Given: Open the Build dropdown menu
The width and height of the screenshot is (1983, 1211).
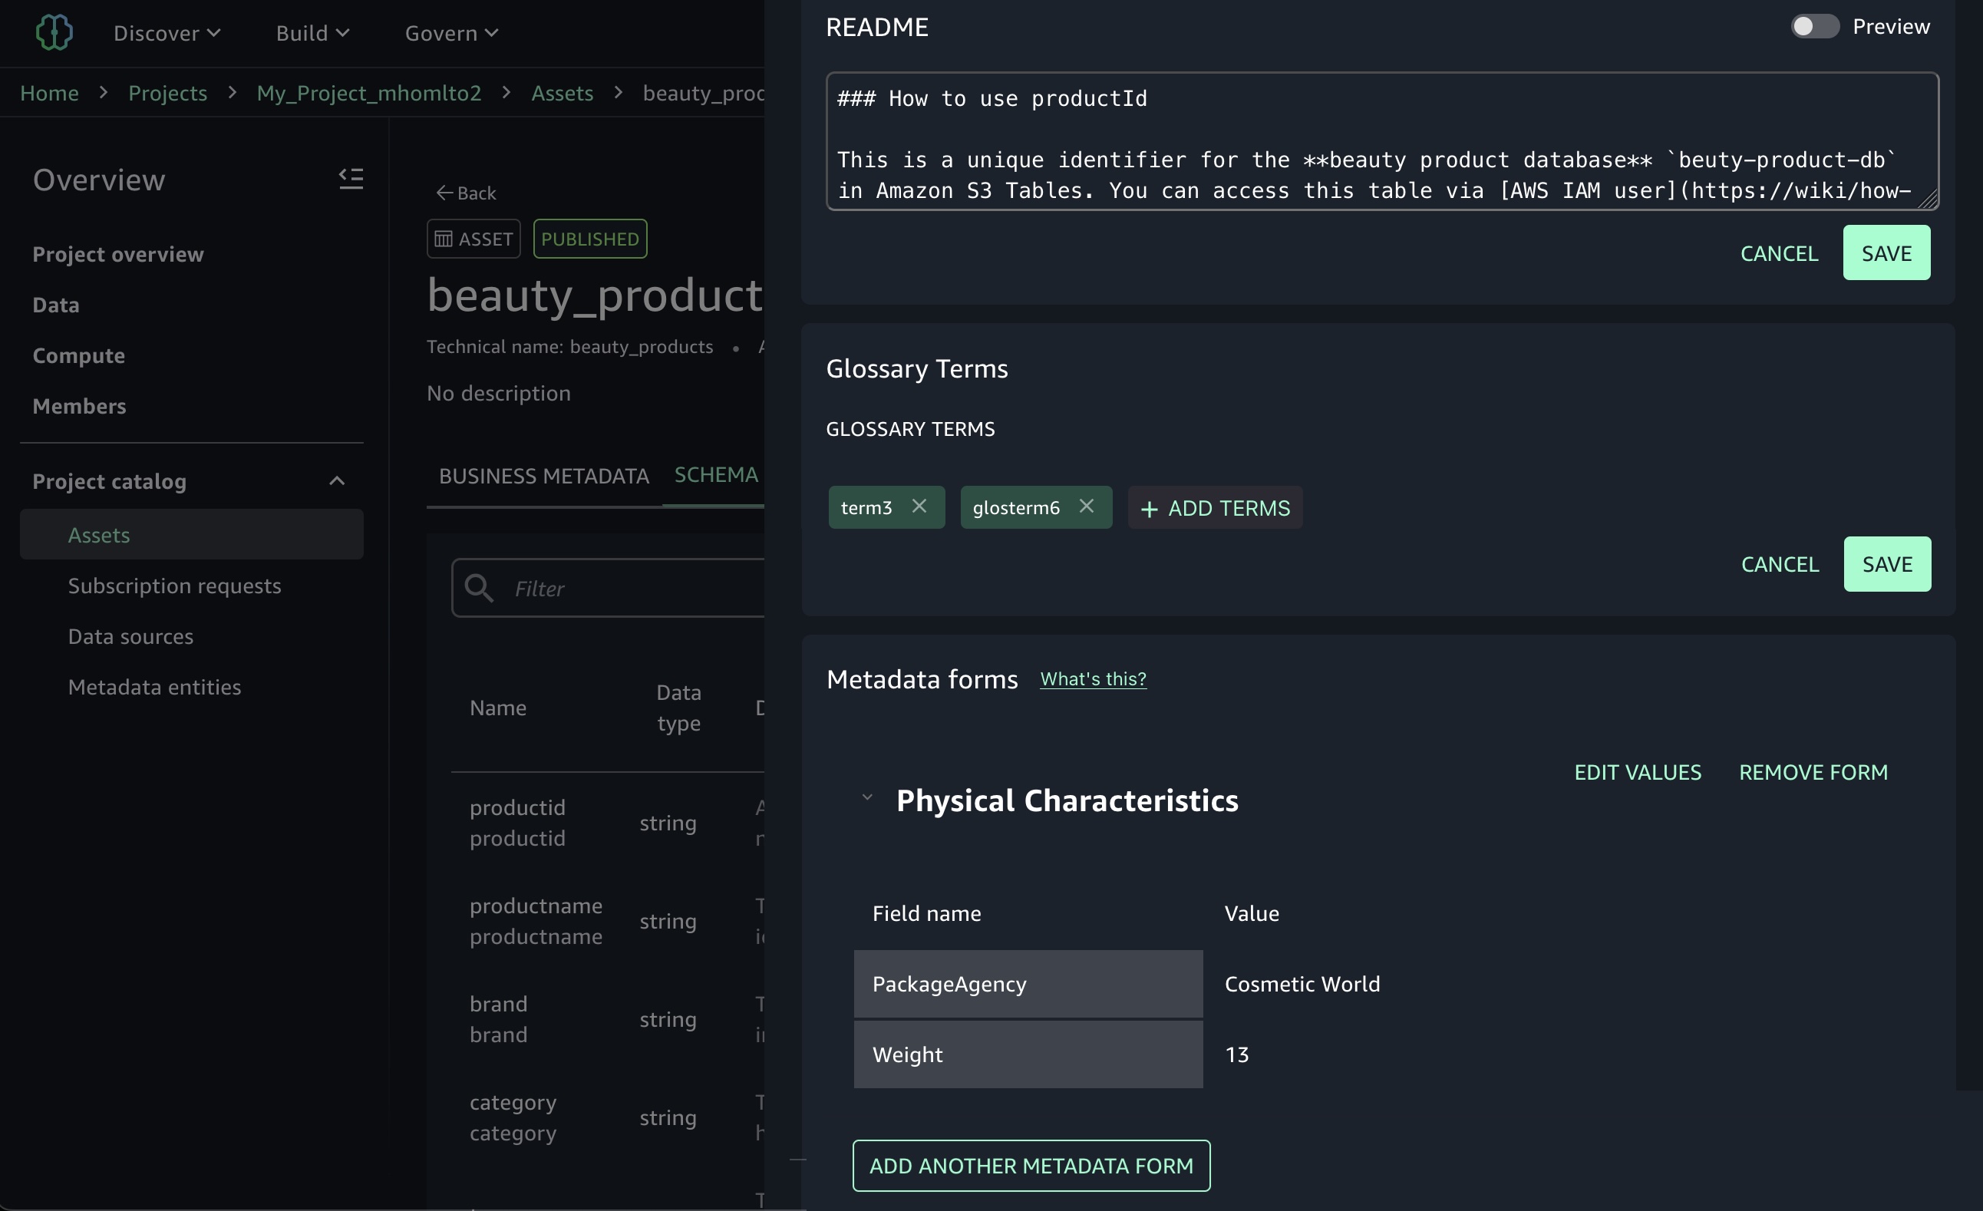Looking at the screenshot, I should 312,33.
